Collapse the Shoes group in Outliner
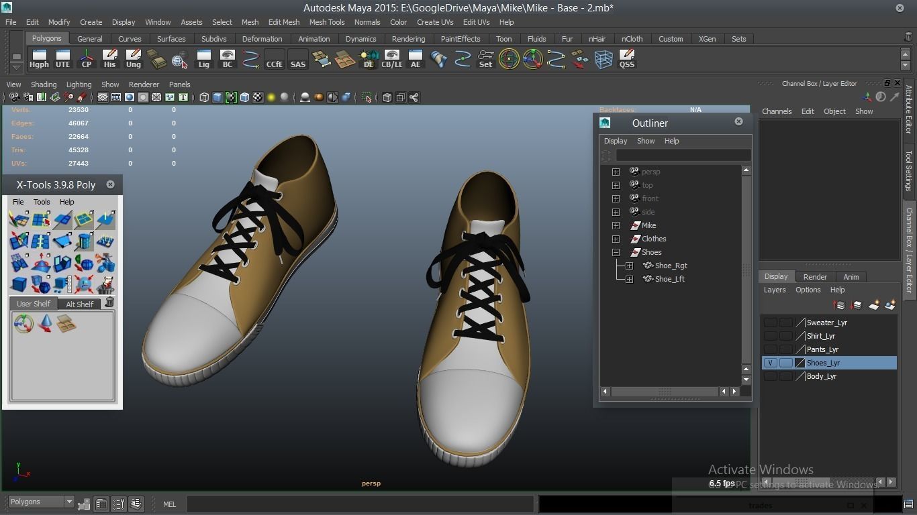 coord(616,252)
